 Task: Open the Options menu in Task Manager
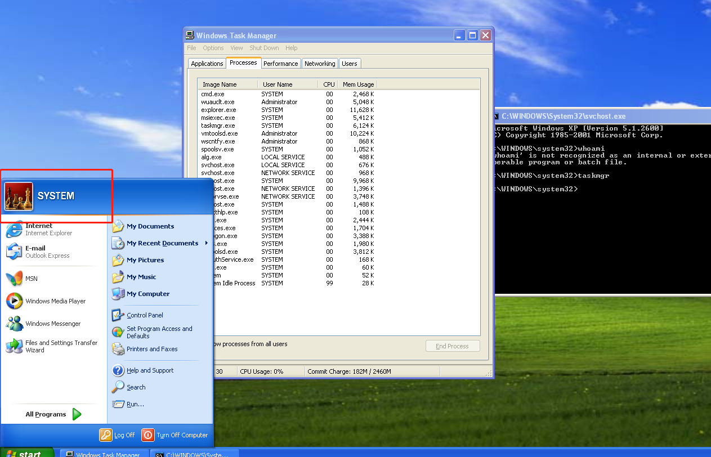click(213, 48)
